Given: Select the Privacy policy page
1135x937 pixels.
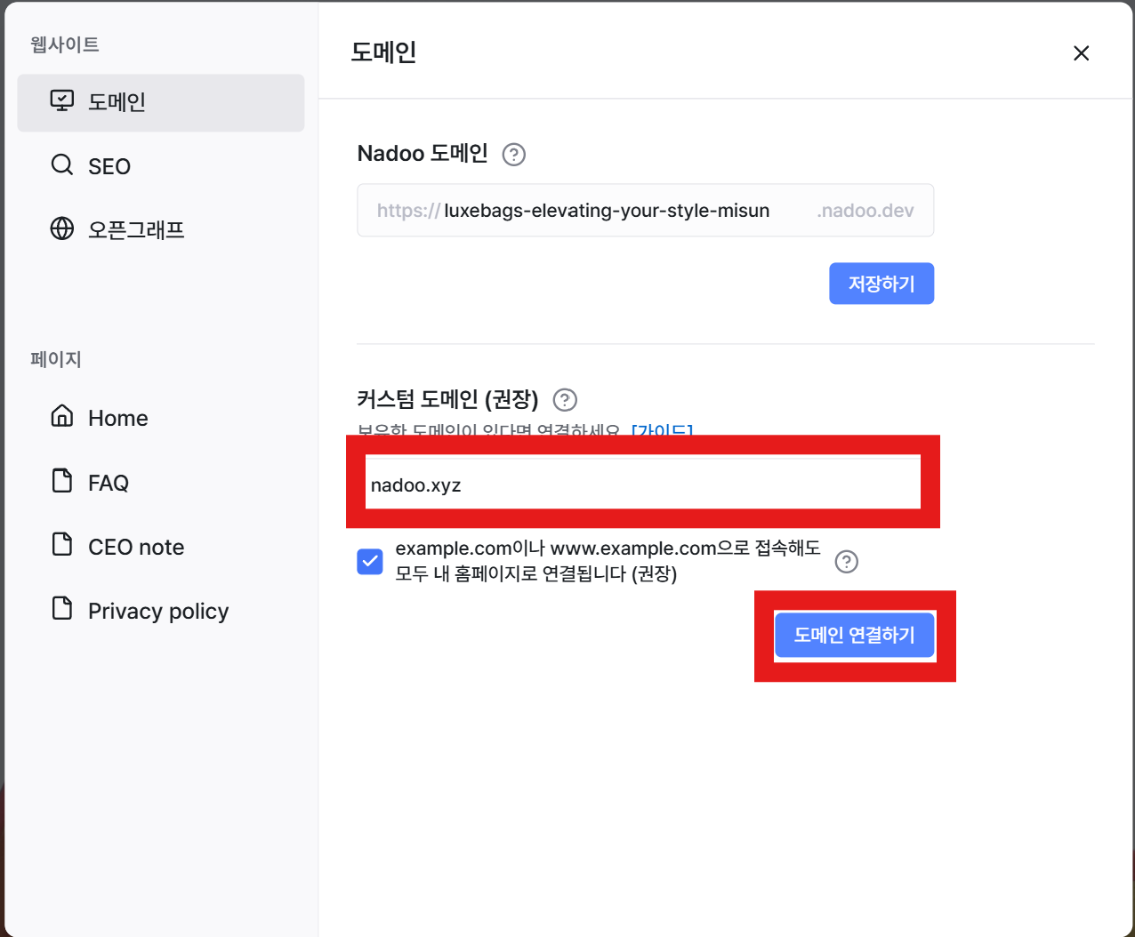Looking at the screenshot, I should coord(161,611).
